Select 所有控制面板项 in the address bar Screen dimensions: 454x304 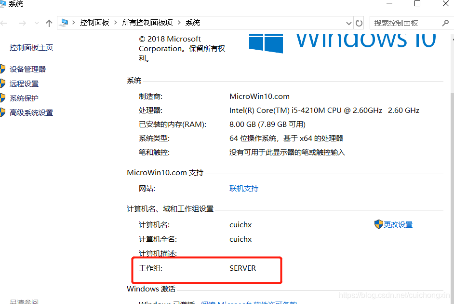point(147,23)
